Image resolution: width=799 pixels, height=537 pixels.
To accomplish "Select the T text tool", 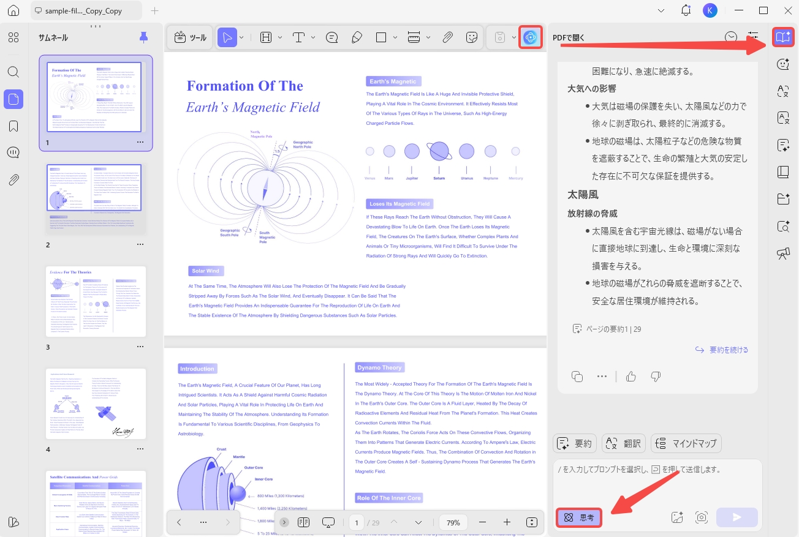I will pos(299,37).
